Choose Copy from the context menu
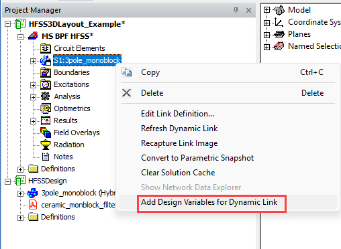The width and height of the screenshot is (341, 249). (x=228, y=72)
